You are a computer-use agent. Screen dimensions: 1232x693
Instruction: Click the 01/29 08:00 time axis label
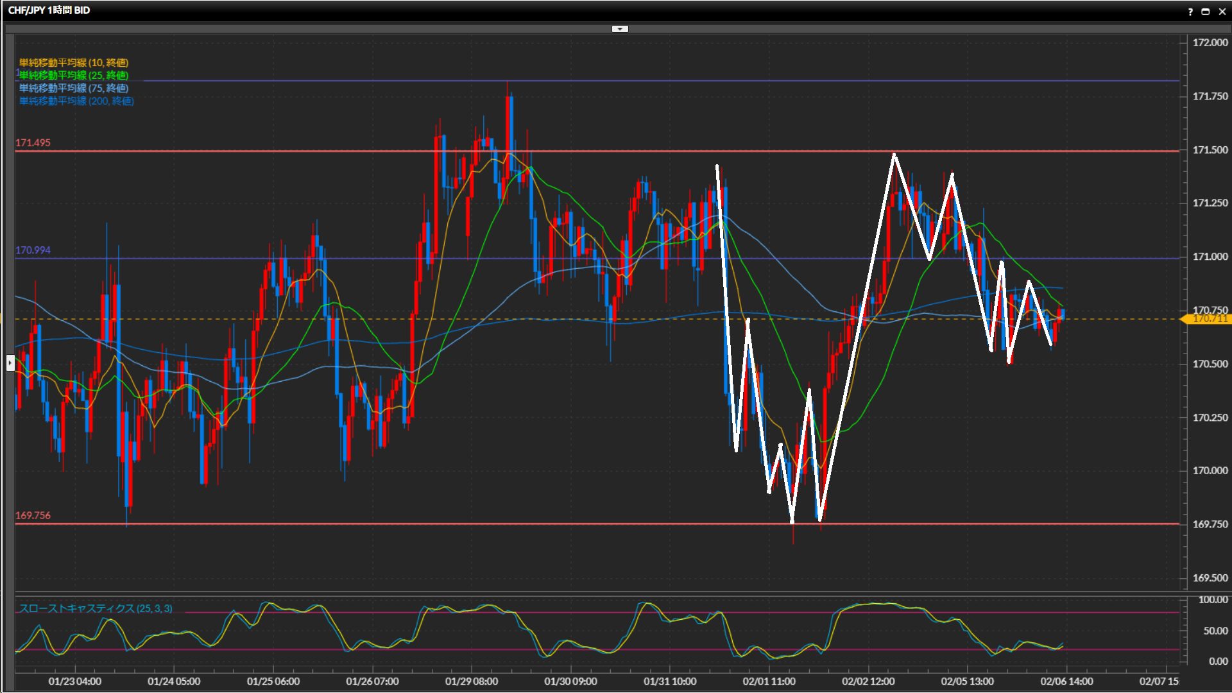pos(471,681)
